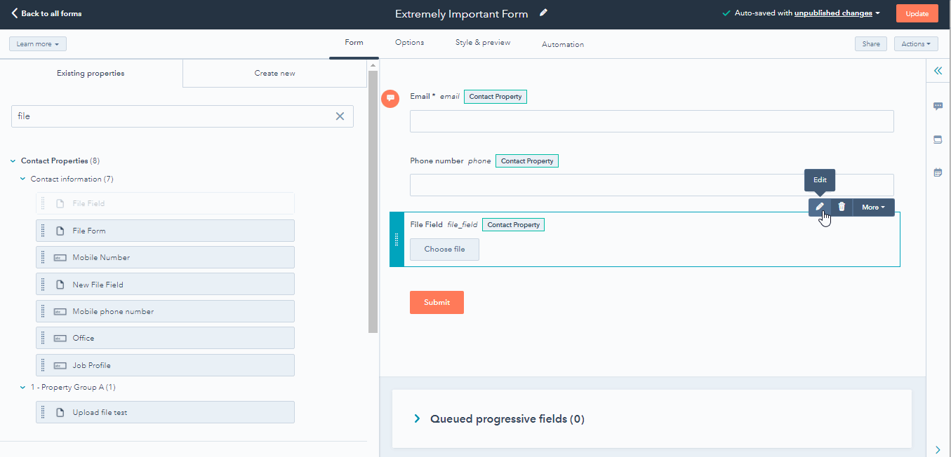Click the Email input field

(x=651, y=121)
